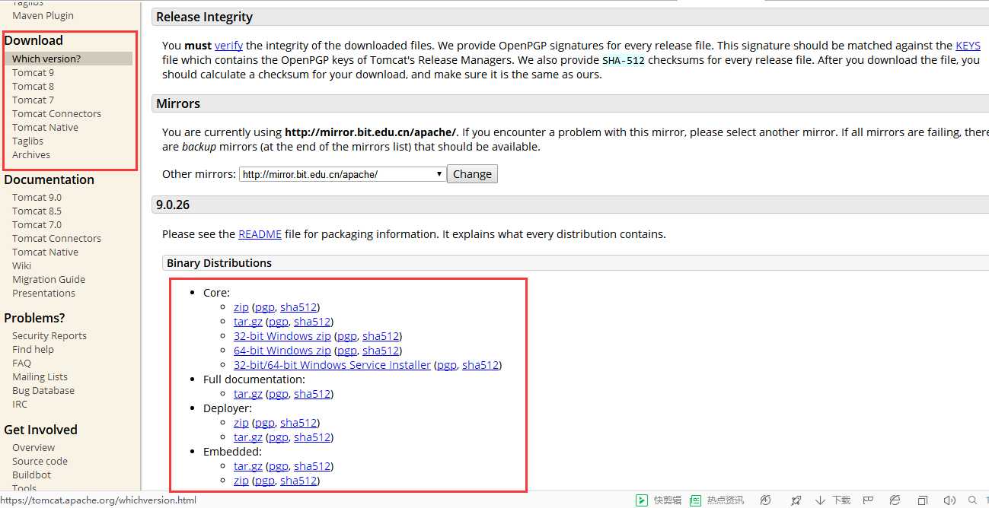Download the Core tar.gz file
Screen dimensions: 989x508
(248, 322)
